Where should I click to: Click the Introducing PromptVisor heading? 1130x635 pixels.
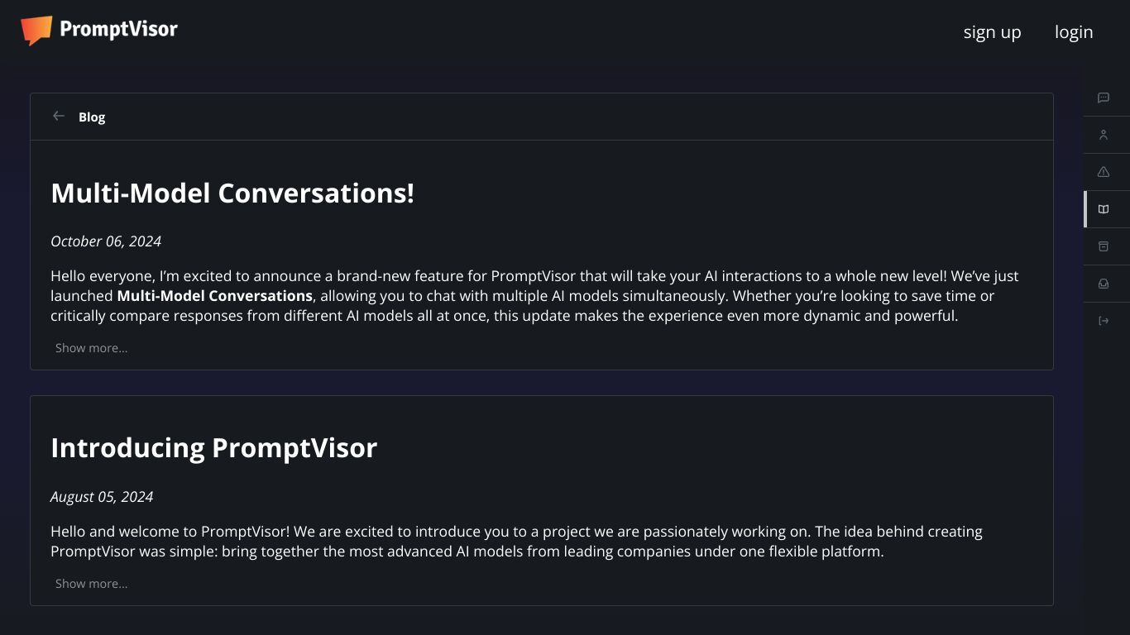(213, 447)
